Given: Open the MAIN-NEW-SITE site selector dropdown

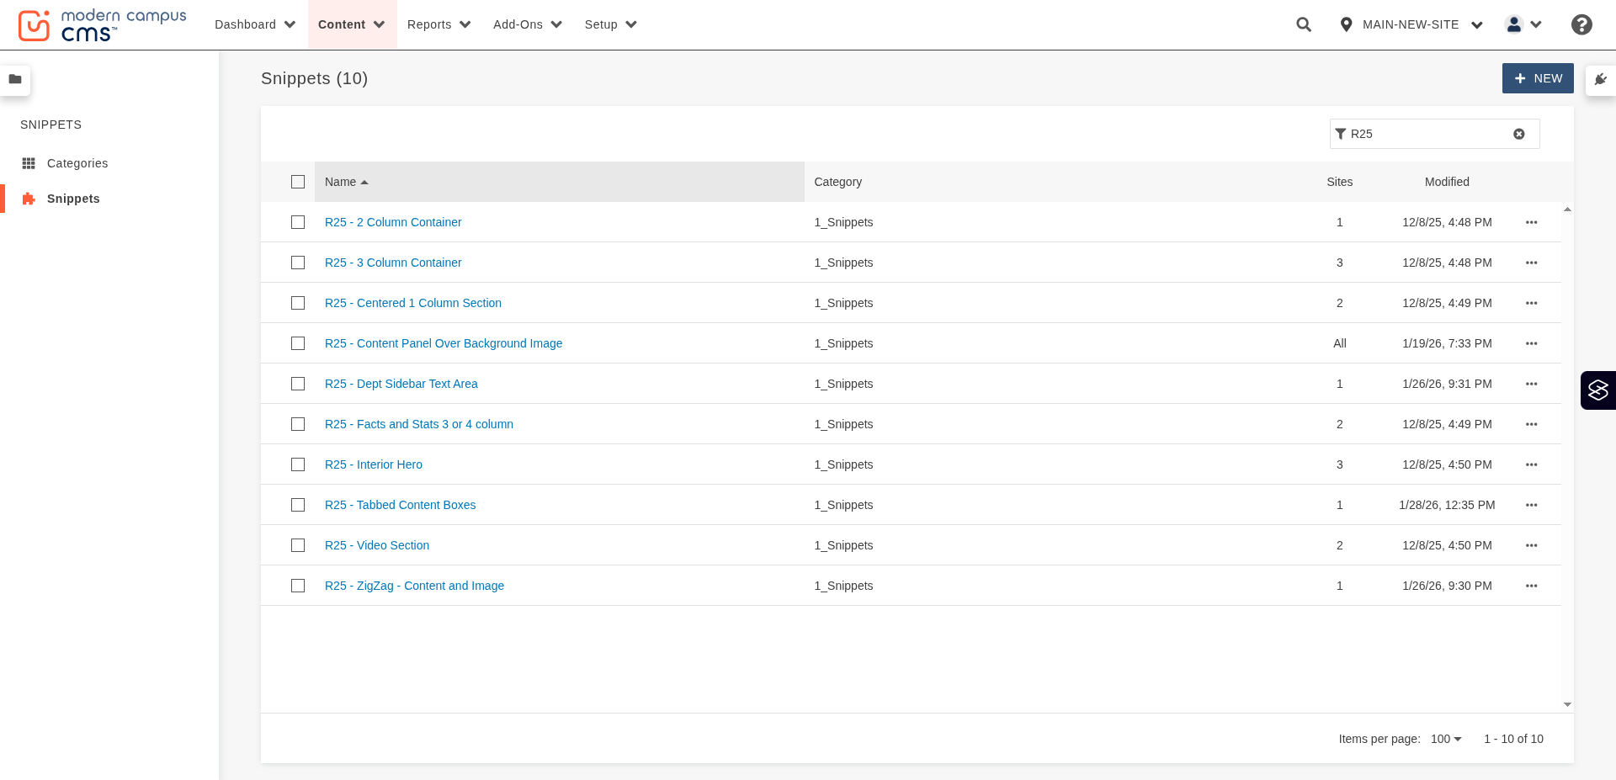Looking at the screenshot, I should (1411, 24).
